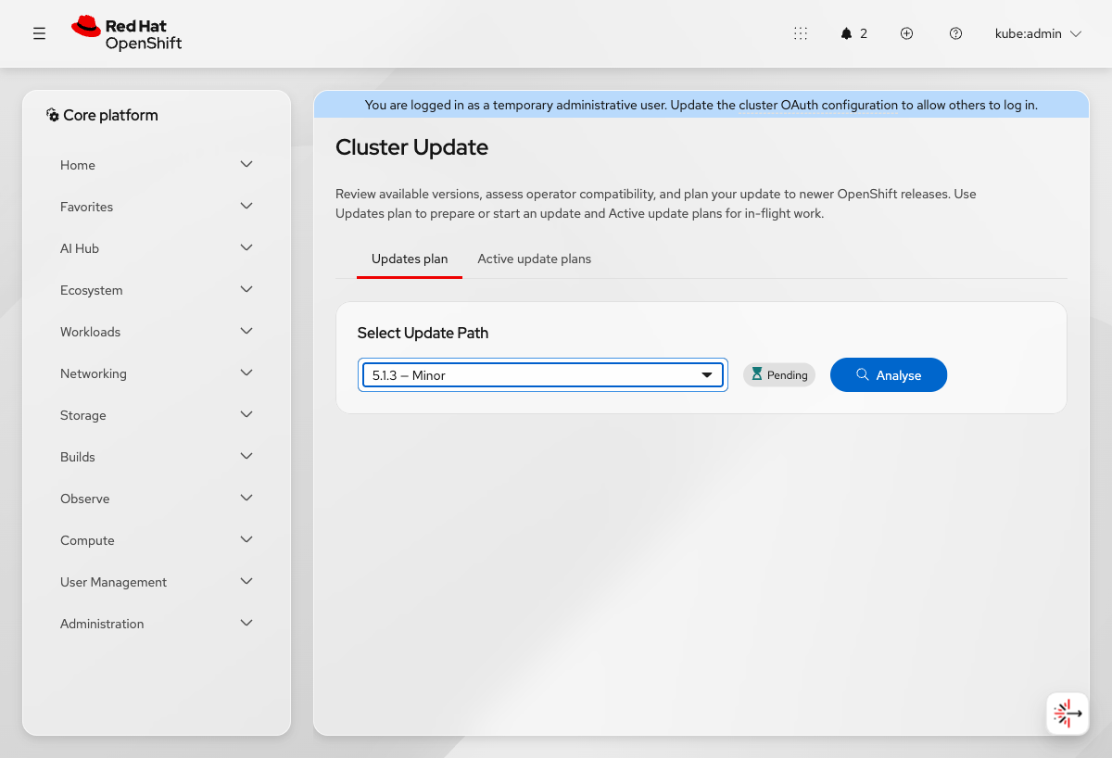Expand the Storage navigation section
Image resolution: width=1112 pixels, height=758 pixels.
point(157,415)
